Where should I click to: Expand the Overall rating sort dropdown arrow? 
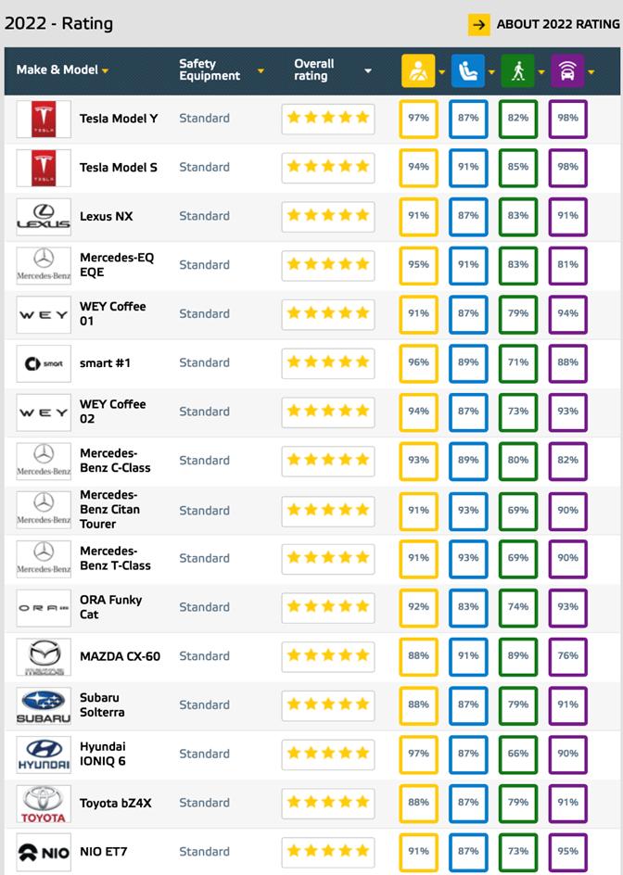coord(368,71)
